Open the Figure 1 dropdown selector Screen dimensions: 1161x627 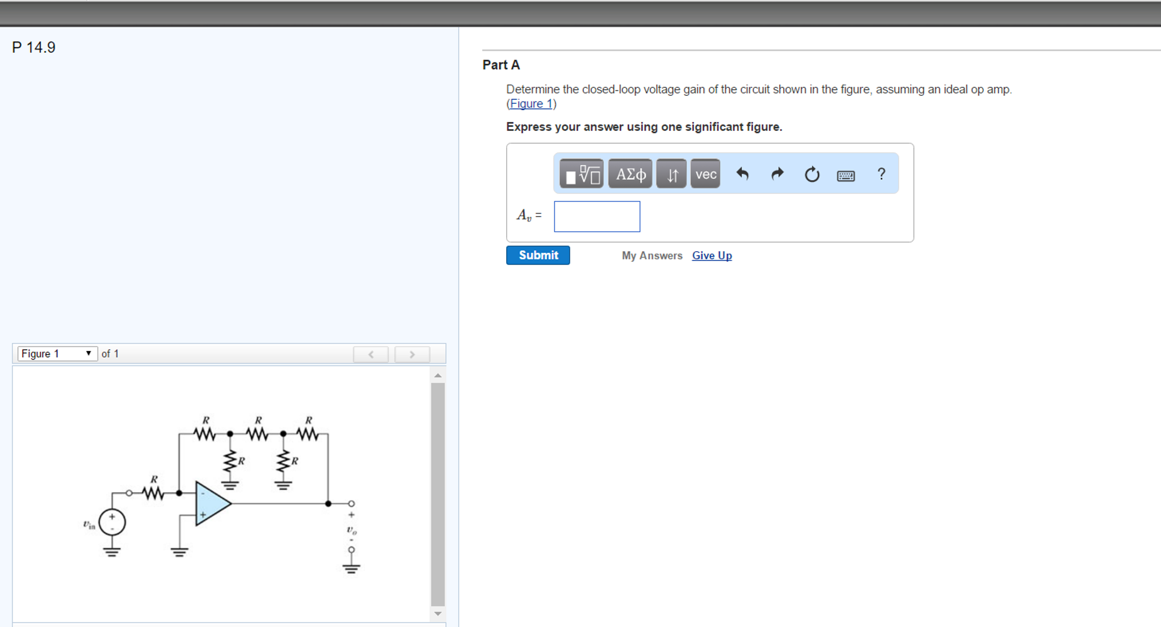pyautogui.click(x=57, y=353)
